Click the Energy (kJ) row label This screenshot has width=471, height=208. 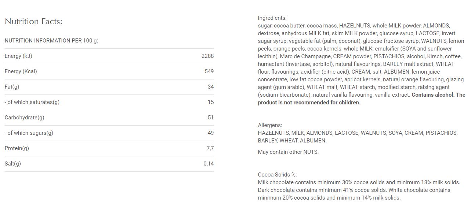[x=18, y=56]
